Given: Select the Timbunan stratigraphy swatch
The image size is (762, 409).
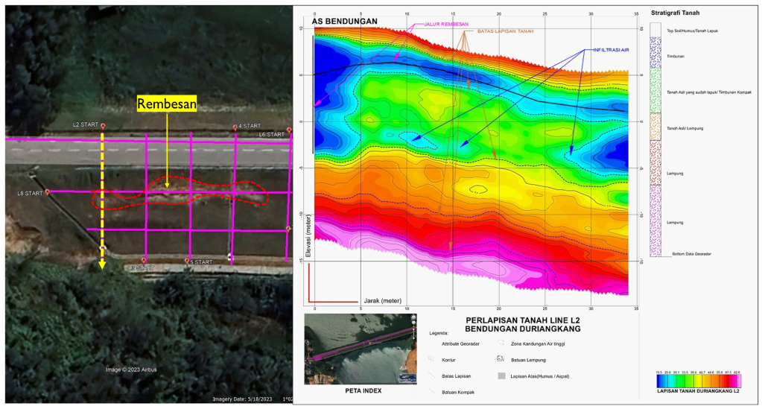Looking at the screenshot, I should [655, 53].
